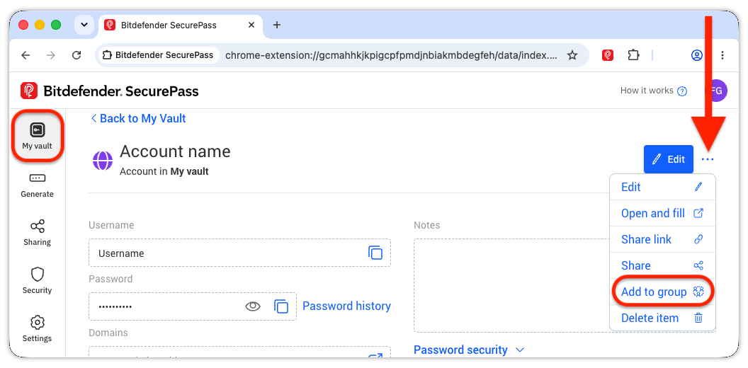748x368 pixels.
Task: Click inside the Notes text area
Action: [x=511, y=285]
